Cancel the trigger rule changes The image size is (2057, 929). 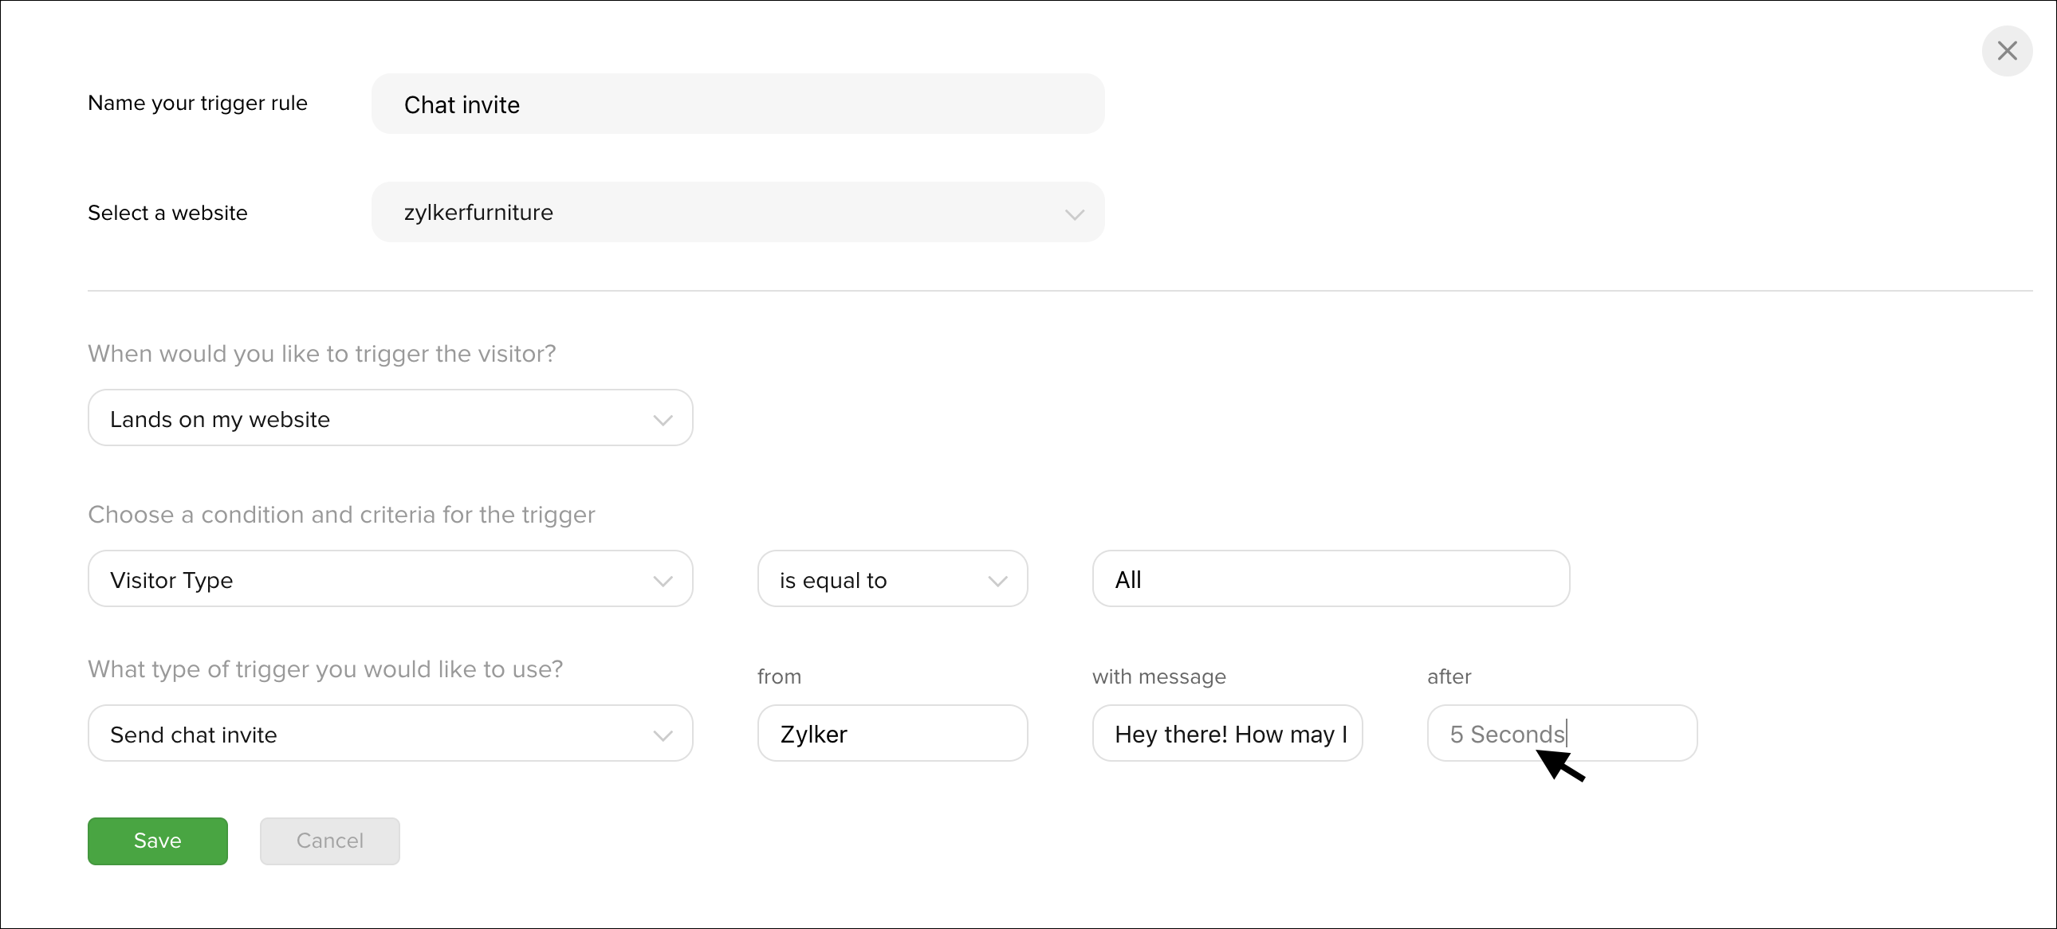point(330,841)
